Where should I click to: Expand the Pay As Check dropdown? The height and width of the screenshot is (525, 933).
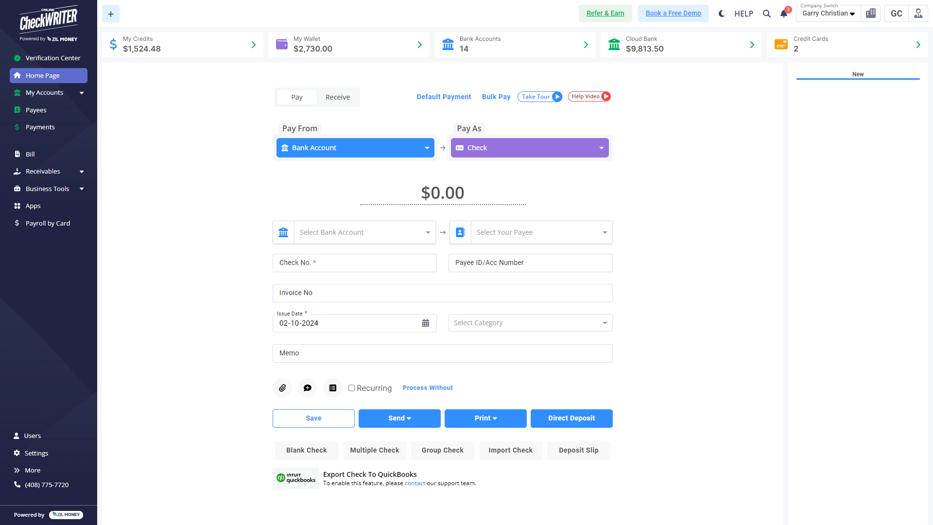coord(530,148)
